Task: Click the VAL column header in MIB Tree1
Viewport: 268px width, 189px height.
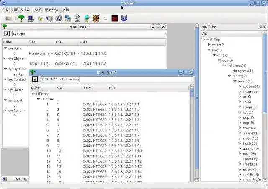Action: coord(41,42)
